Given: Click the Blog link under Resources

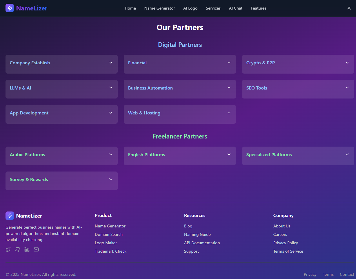Looking at the screenshot, I should (188, 226).
